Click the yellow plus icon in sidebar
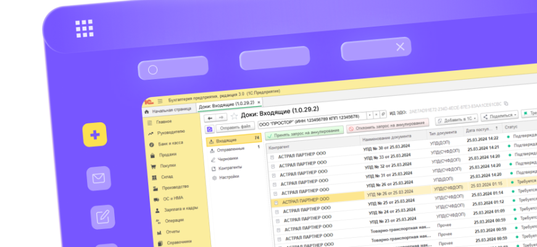 pos(95,135)
